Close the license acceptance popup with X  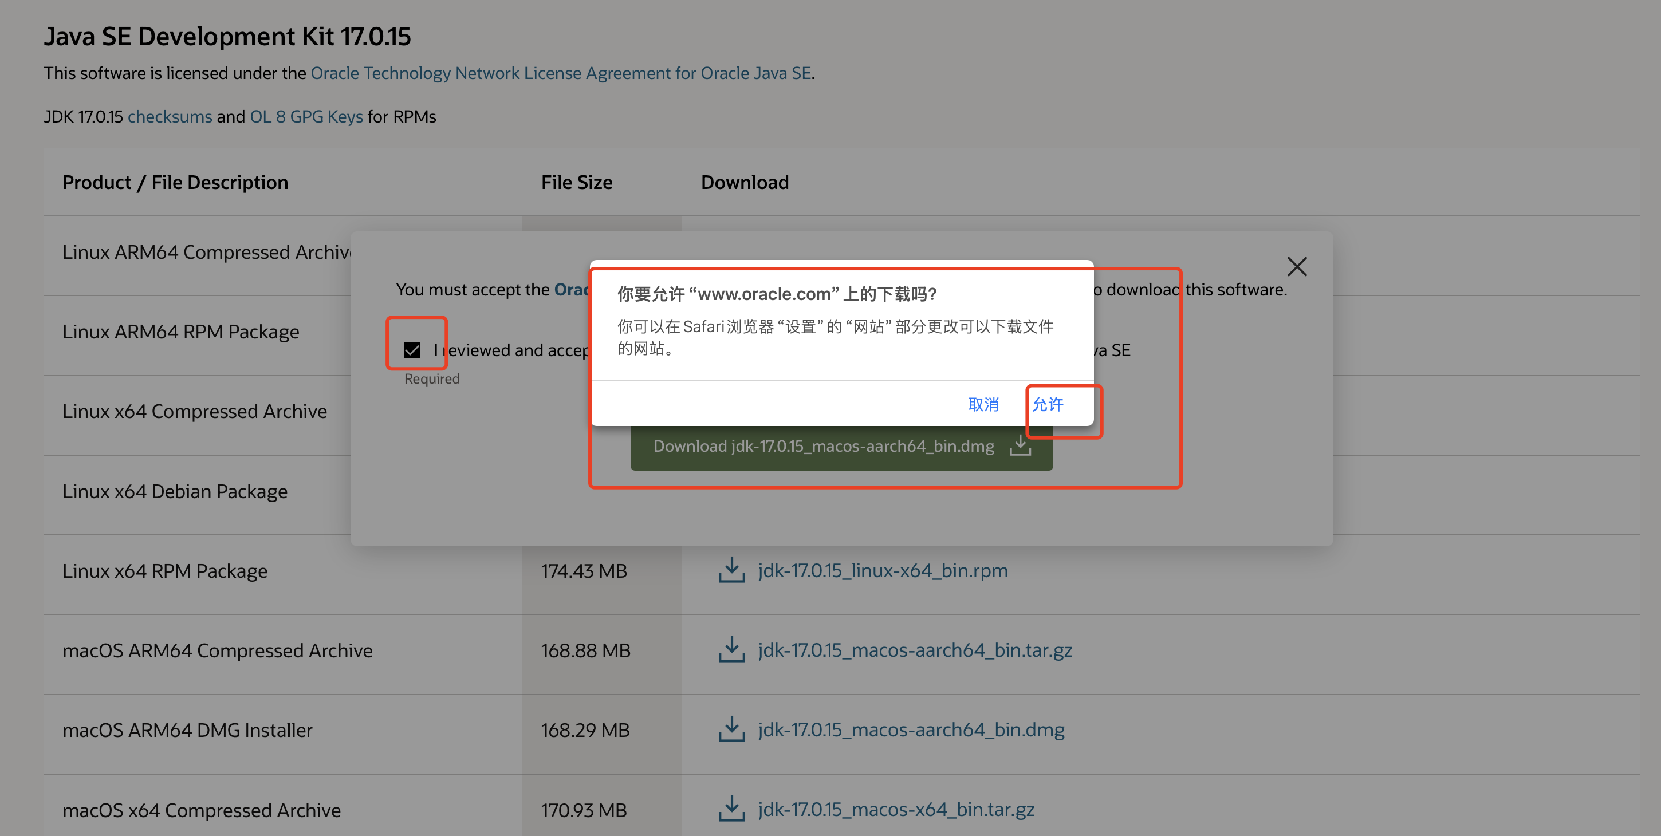tap(1297, 267)
